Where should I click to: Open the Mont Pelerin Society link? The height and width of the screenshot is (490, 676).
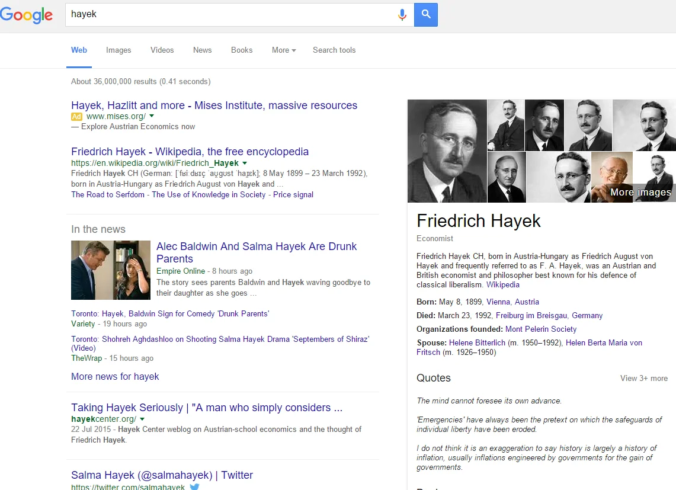(x=541, y=329)
